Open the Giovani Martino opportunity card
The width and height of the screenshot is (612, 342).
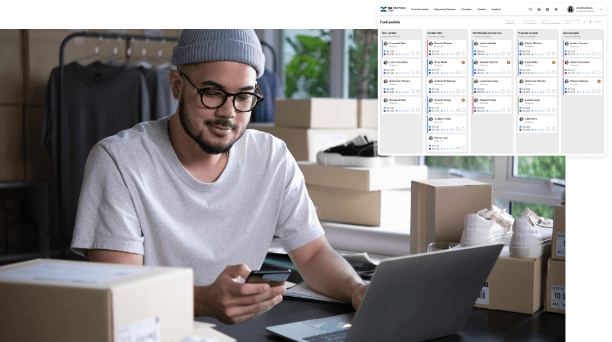492,68
